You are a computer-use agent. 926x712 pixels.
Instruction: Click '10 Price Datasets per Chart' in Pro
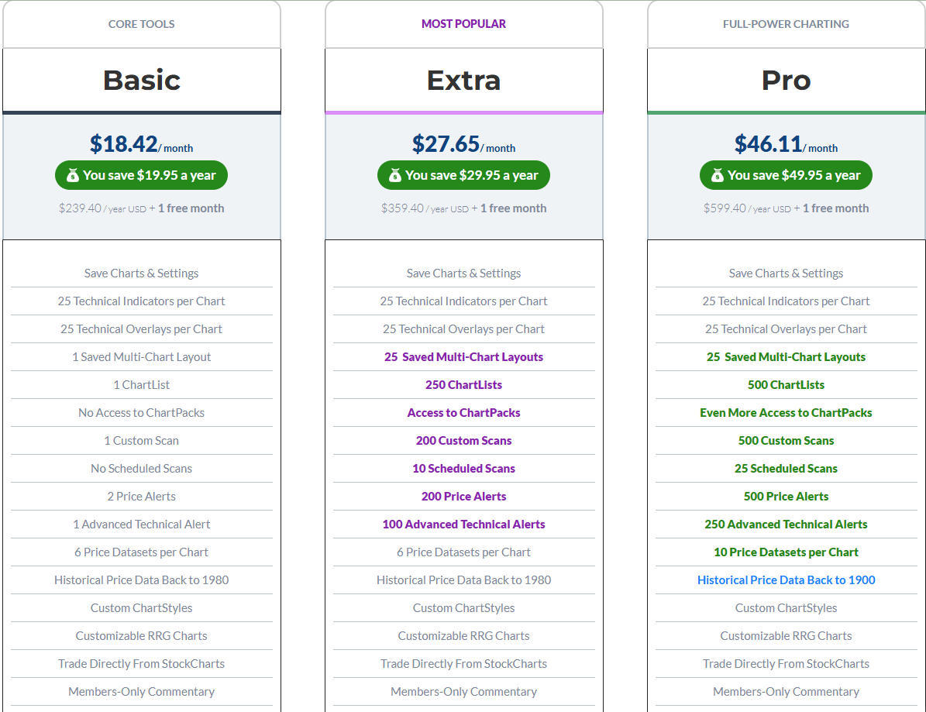click(786, 552)
